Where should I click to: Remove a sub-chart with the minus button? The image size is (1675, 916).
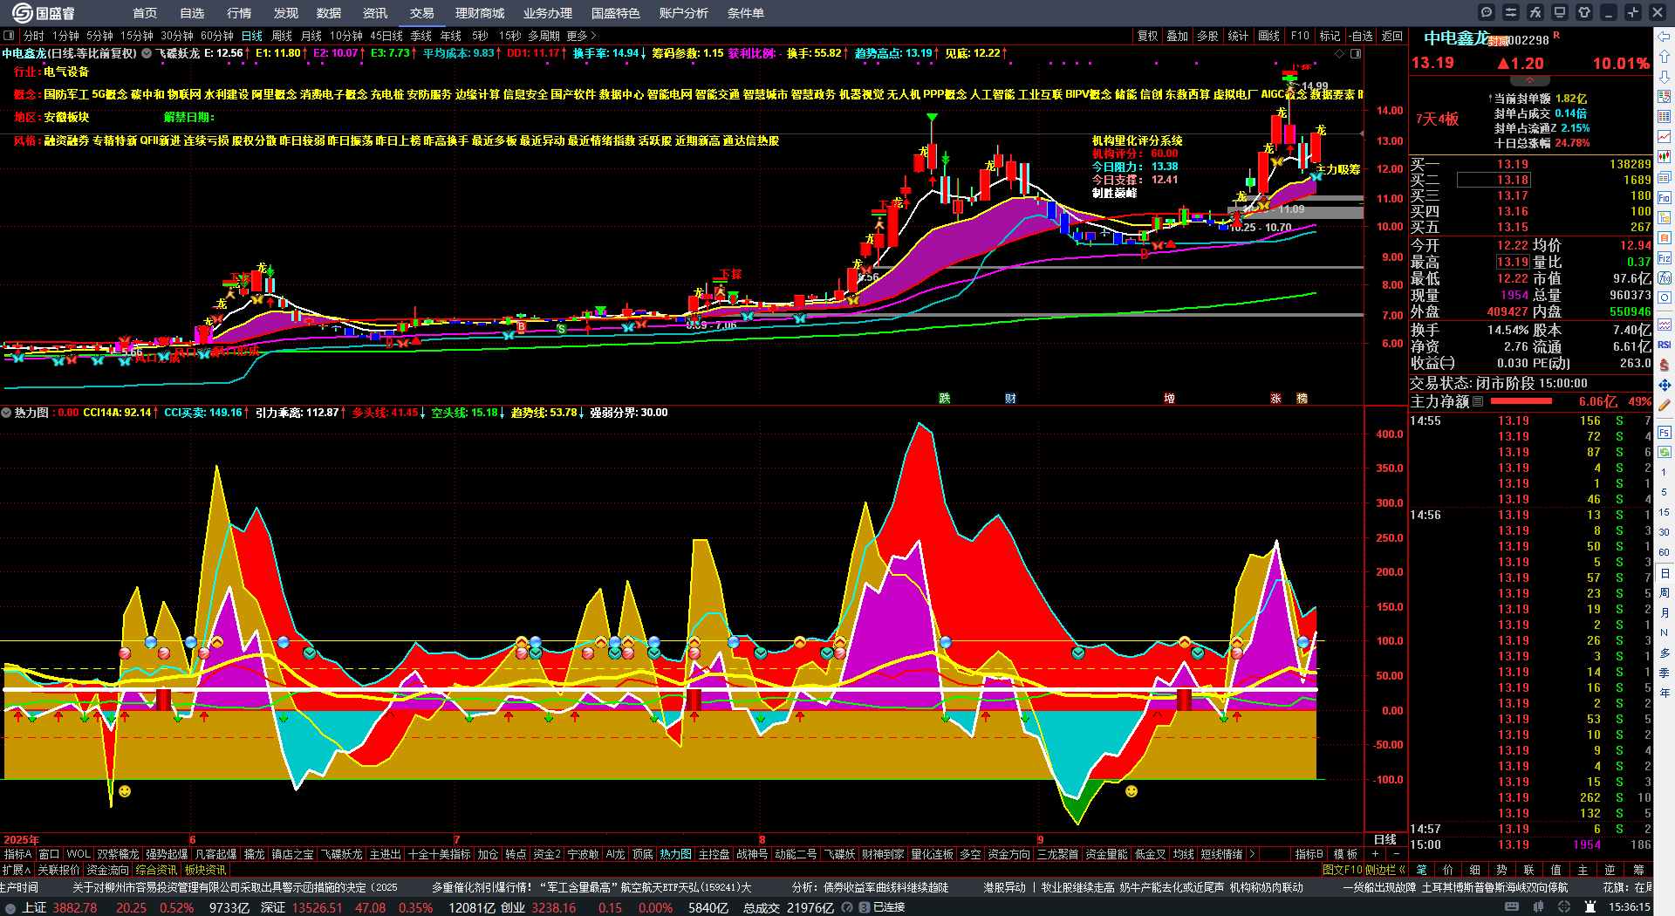pos(1397,854)
